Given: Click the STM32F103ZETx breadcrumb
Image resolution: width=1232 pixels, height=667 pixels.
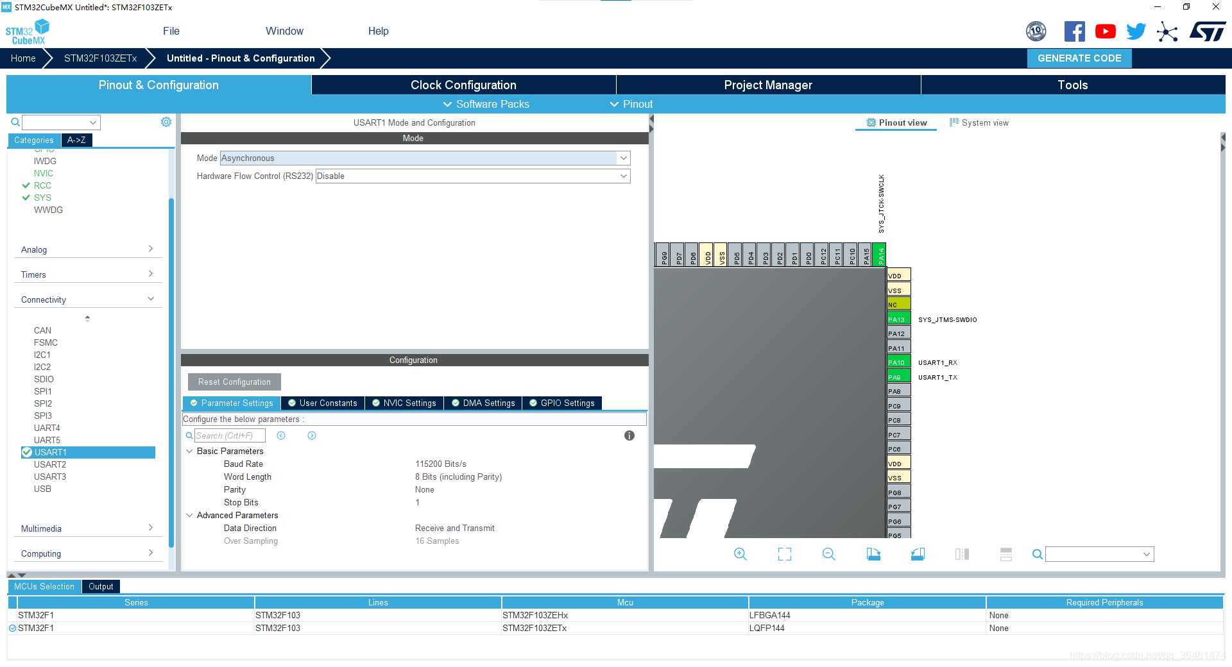Looking at the screenshot, I should (100, 58).
